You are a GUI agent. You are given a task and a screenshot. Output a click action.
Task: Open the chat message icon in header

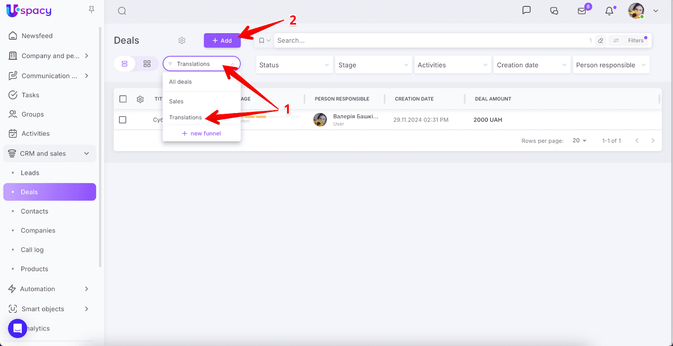pos(526,11)
